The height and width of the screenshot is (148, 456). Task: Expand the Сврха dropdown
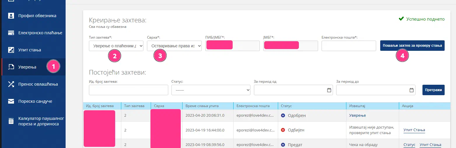tap(174, 46)
